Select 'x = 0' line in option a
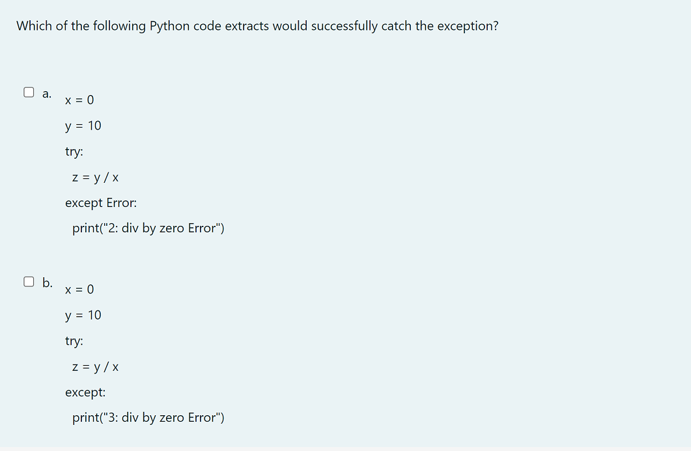 (79, 100)
